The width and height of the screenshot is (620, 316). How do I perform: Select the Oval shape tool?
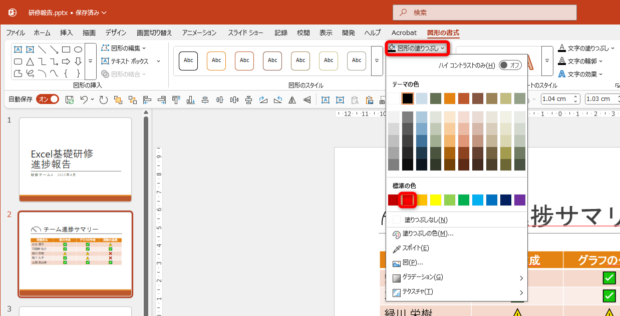(77, 50)
